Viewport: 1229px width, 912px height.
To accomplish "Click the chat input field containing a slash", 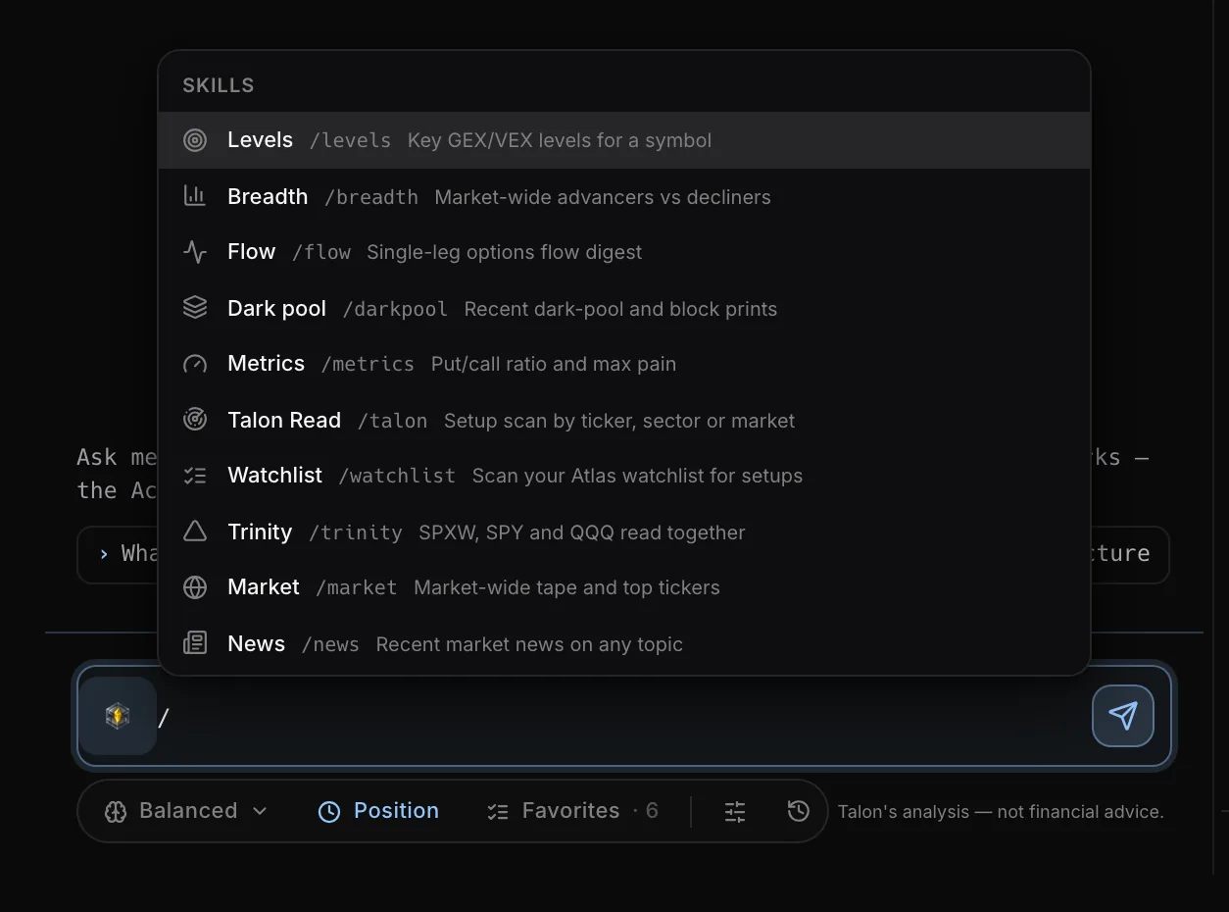I will [624, 716].
